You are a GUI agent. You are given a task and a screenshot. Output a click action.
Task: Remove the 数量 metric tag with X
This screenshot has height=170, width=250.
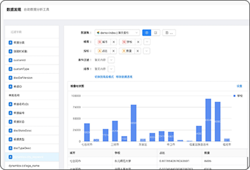click(138, 51)
